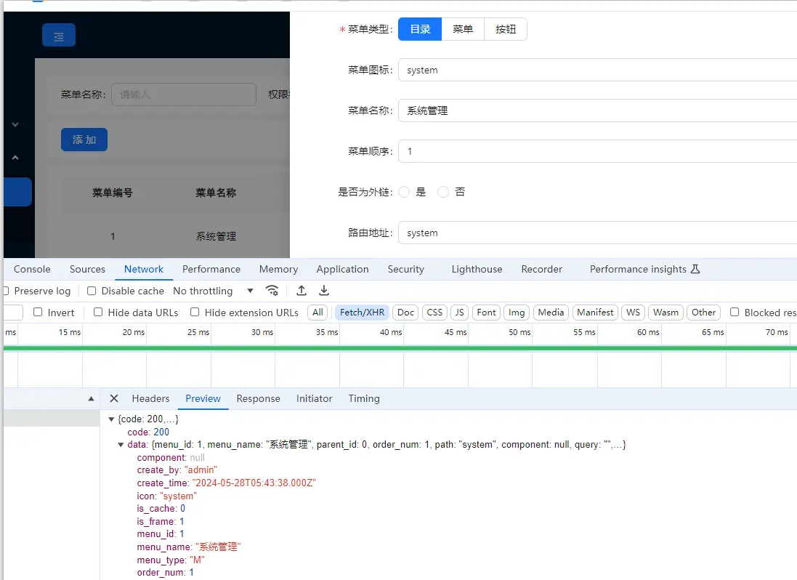The height and width of the screenshot is (580, 797).
Task: Click the 菜单编号 column header
Action: pyautogui.click(x=113, y=193)
